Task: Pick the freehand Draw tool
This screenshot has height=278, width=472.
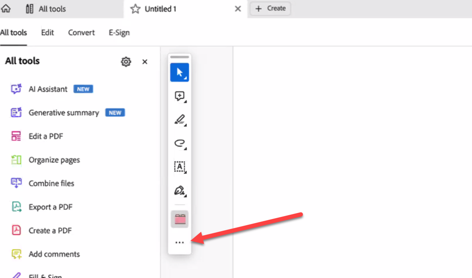Action: point(178,143)
